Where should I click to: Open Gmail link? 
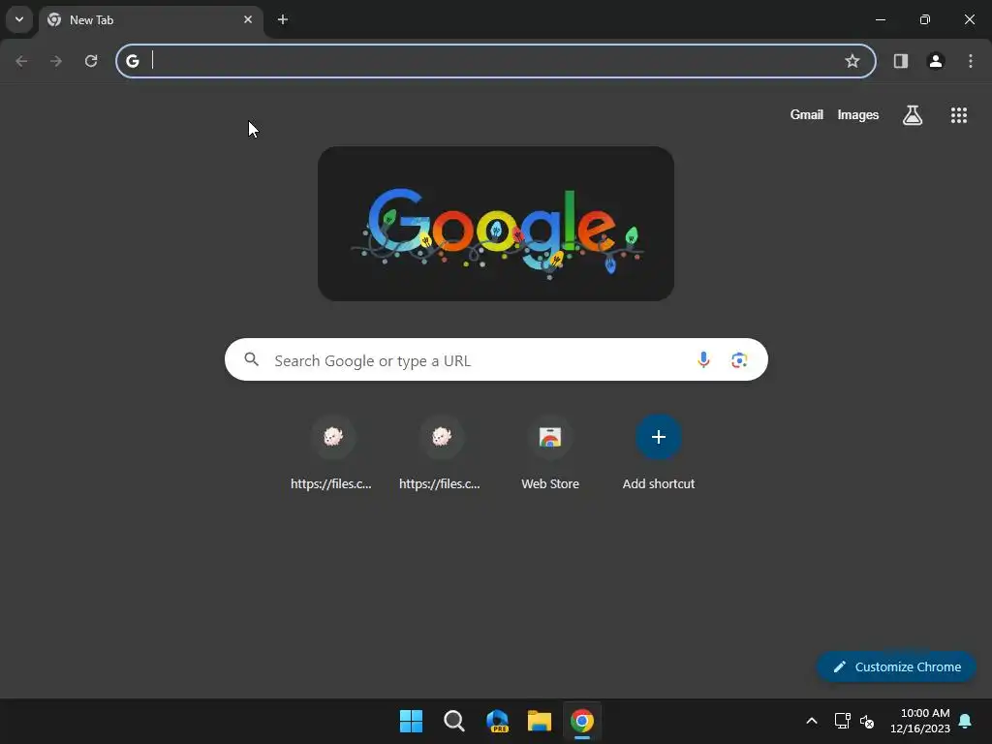(x=807, y=115)
